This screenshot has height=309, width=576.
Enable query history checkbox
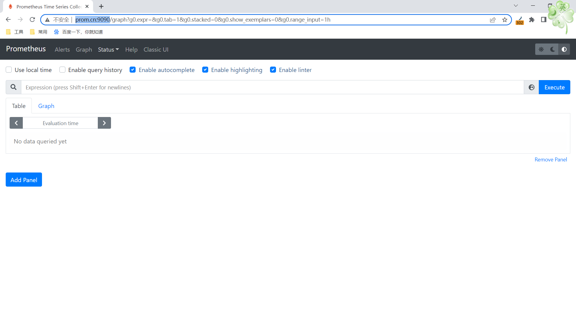(x=62, y=70)
